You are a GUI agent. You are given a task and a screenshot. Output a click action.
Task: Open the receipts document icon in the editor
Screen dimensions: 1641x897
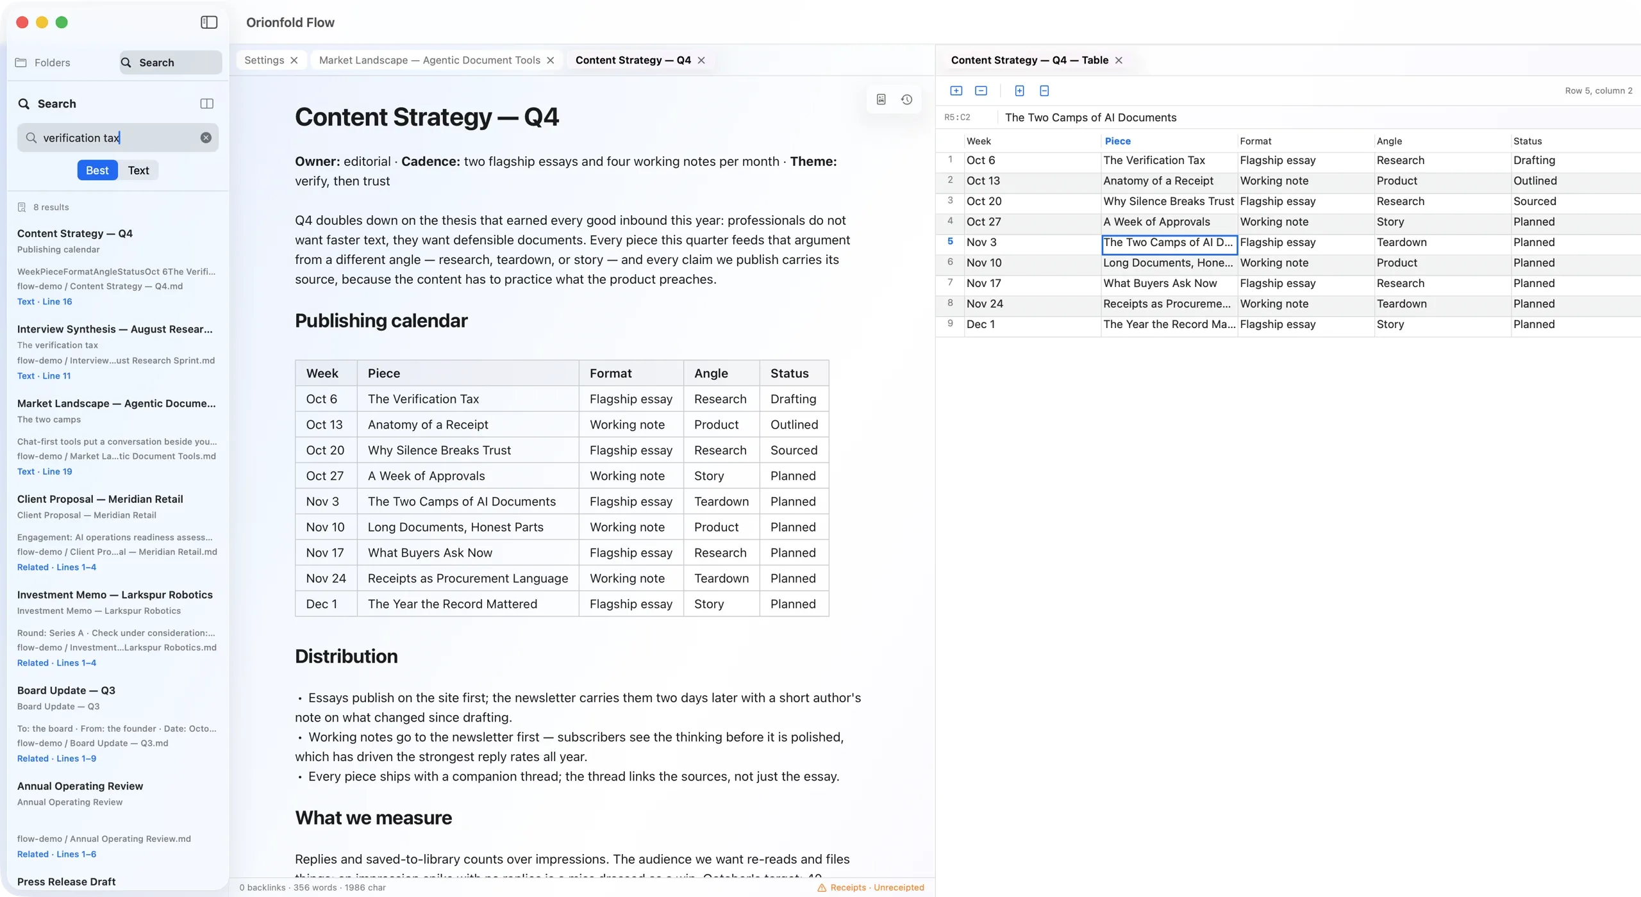coord(881,99)
